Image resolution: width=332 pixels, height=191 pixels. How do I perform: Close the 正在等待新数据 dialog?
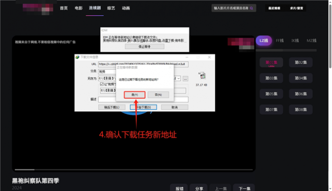click(170, 67)
